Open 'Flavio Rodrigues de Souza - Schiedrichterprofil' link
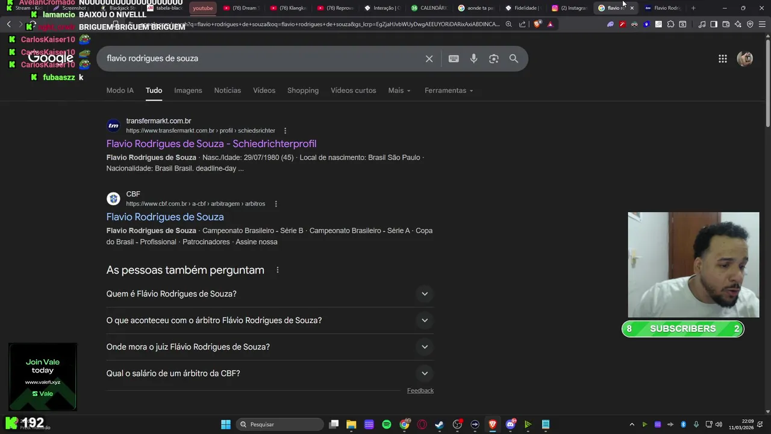 pos(211,143)
